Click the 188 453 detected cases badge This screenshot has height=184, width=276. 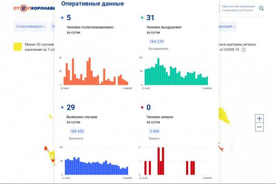[76, 131]
